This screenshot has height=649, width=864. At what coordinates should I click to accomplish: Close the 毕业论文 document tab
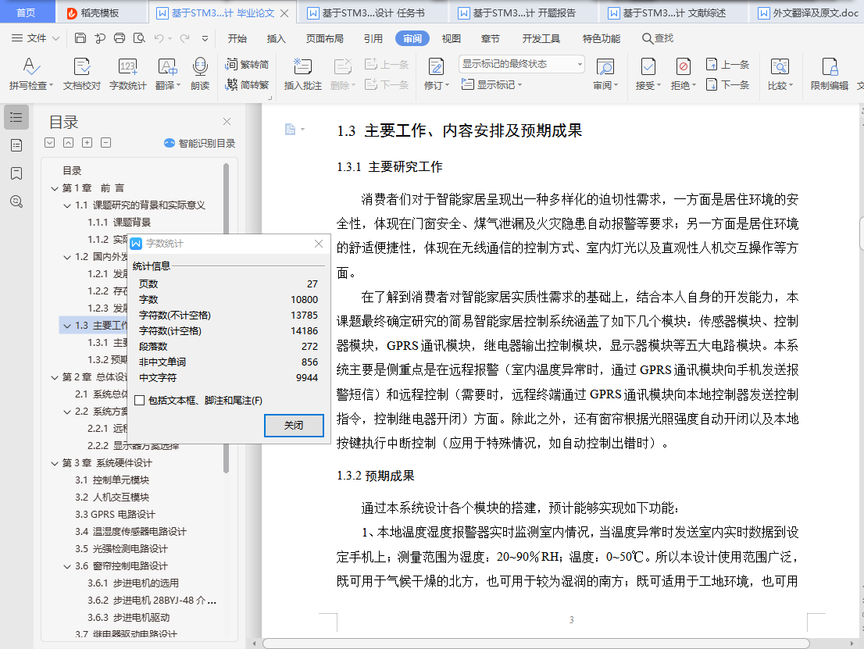pyautogui.click(x=284, y=13)
